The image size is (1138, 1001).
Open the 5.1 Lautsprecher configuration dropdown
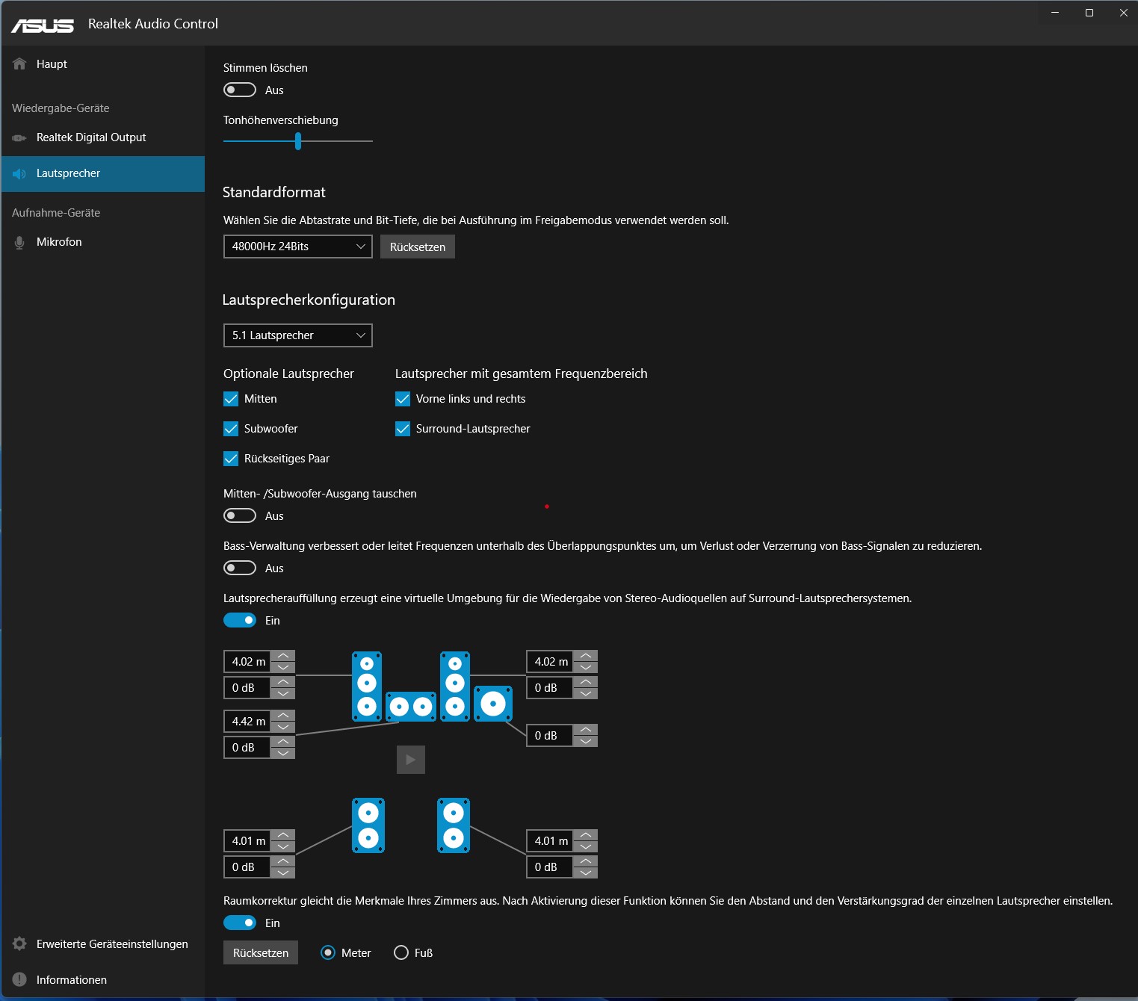pos(298,335)
